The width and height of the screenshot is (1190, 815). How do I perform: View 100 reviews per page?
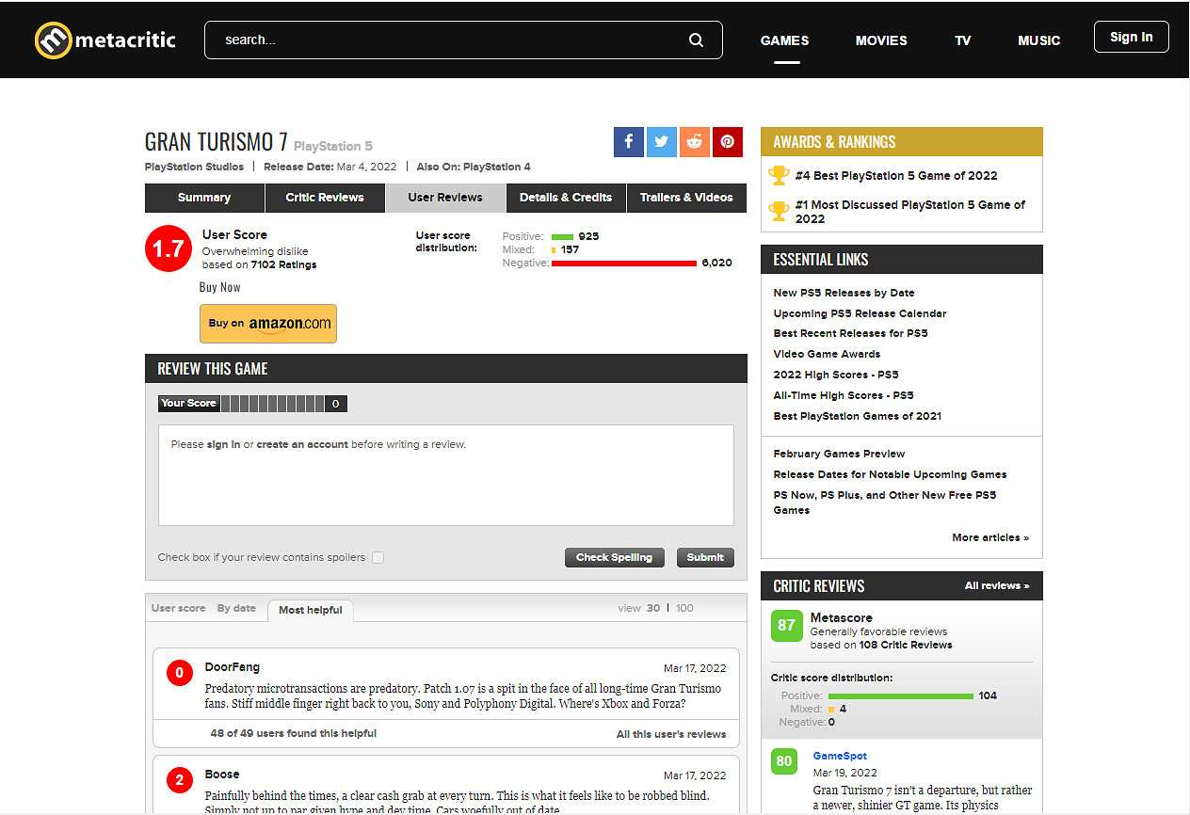[x=684, y=608]
